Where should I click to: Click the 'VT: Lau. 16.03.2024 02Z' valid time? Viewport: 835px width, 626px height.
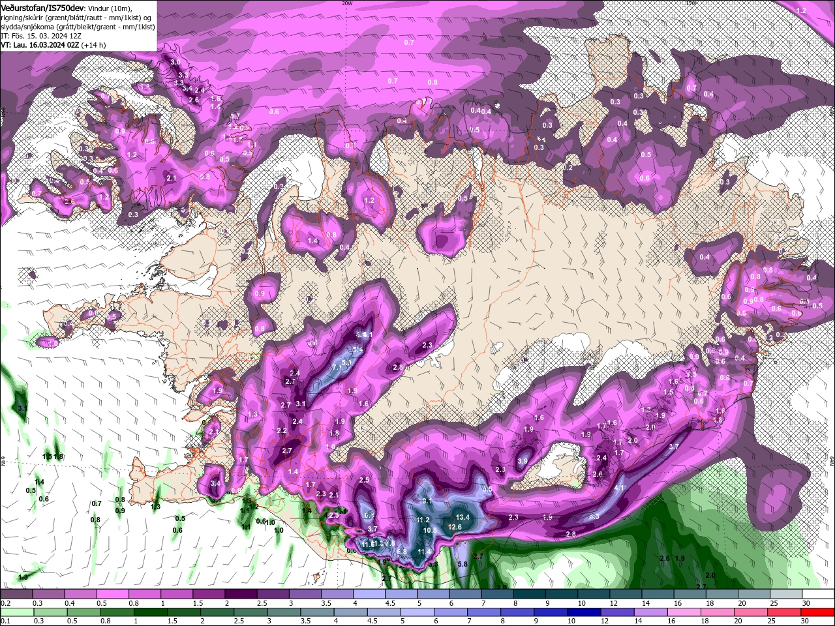[x=40, y=45]
